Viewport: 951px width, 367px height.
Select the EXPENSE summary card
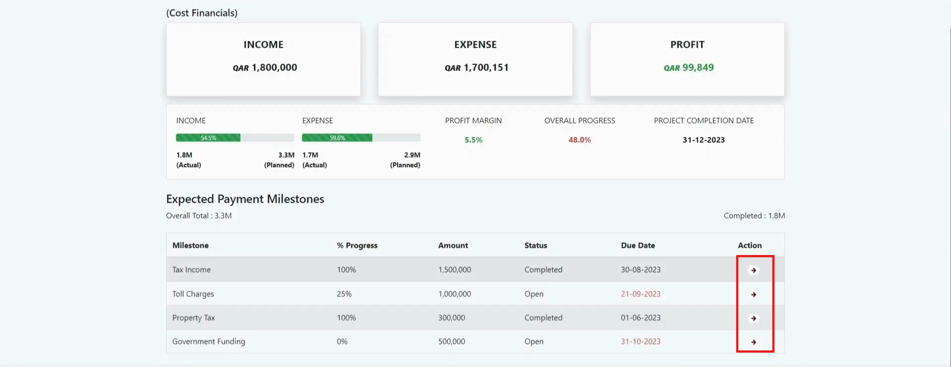(475, 59)
